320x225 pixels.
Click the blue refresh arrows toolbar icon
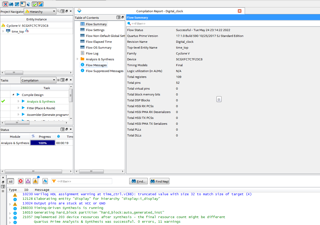29,4
